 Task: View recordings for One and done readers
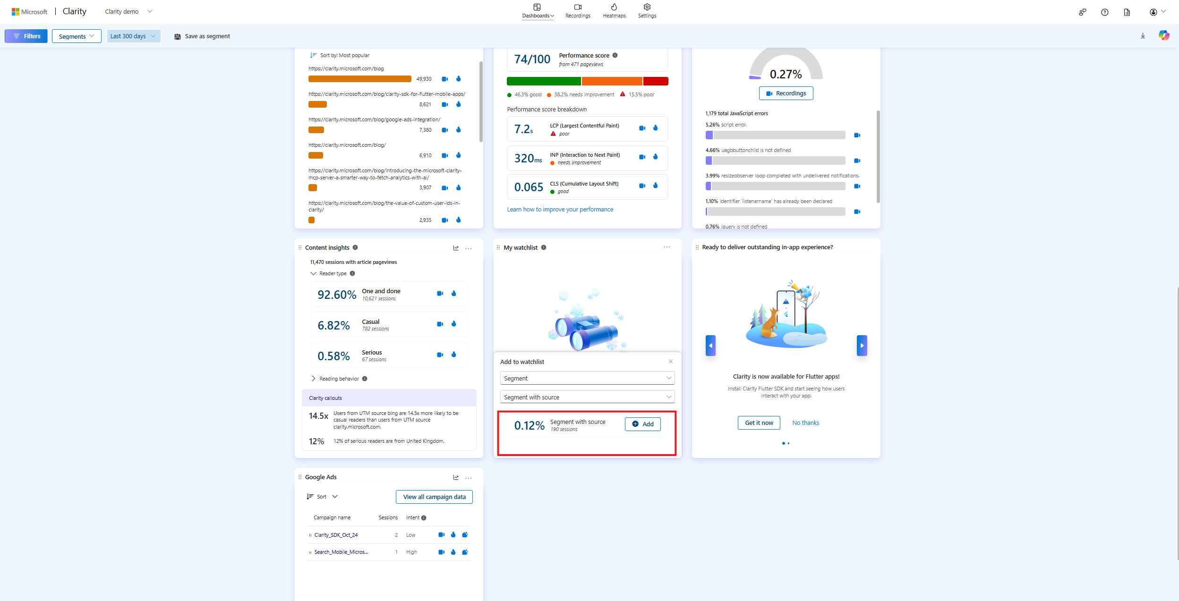(x=440, y=294)
